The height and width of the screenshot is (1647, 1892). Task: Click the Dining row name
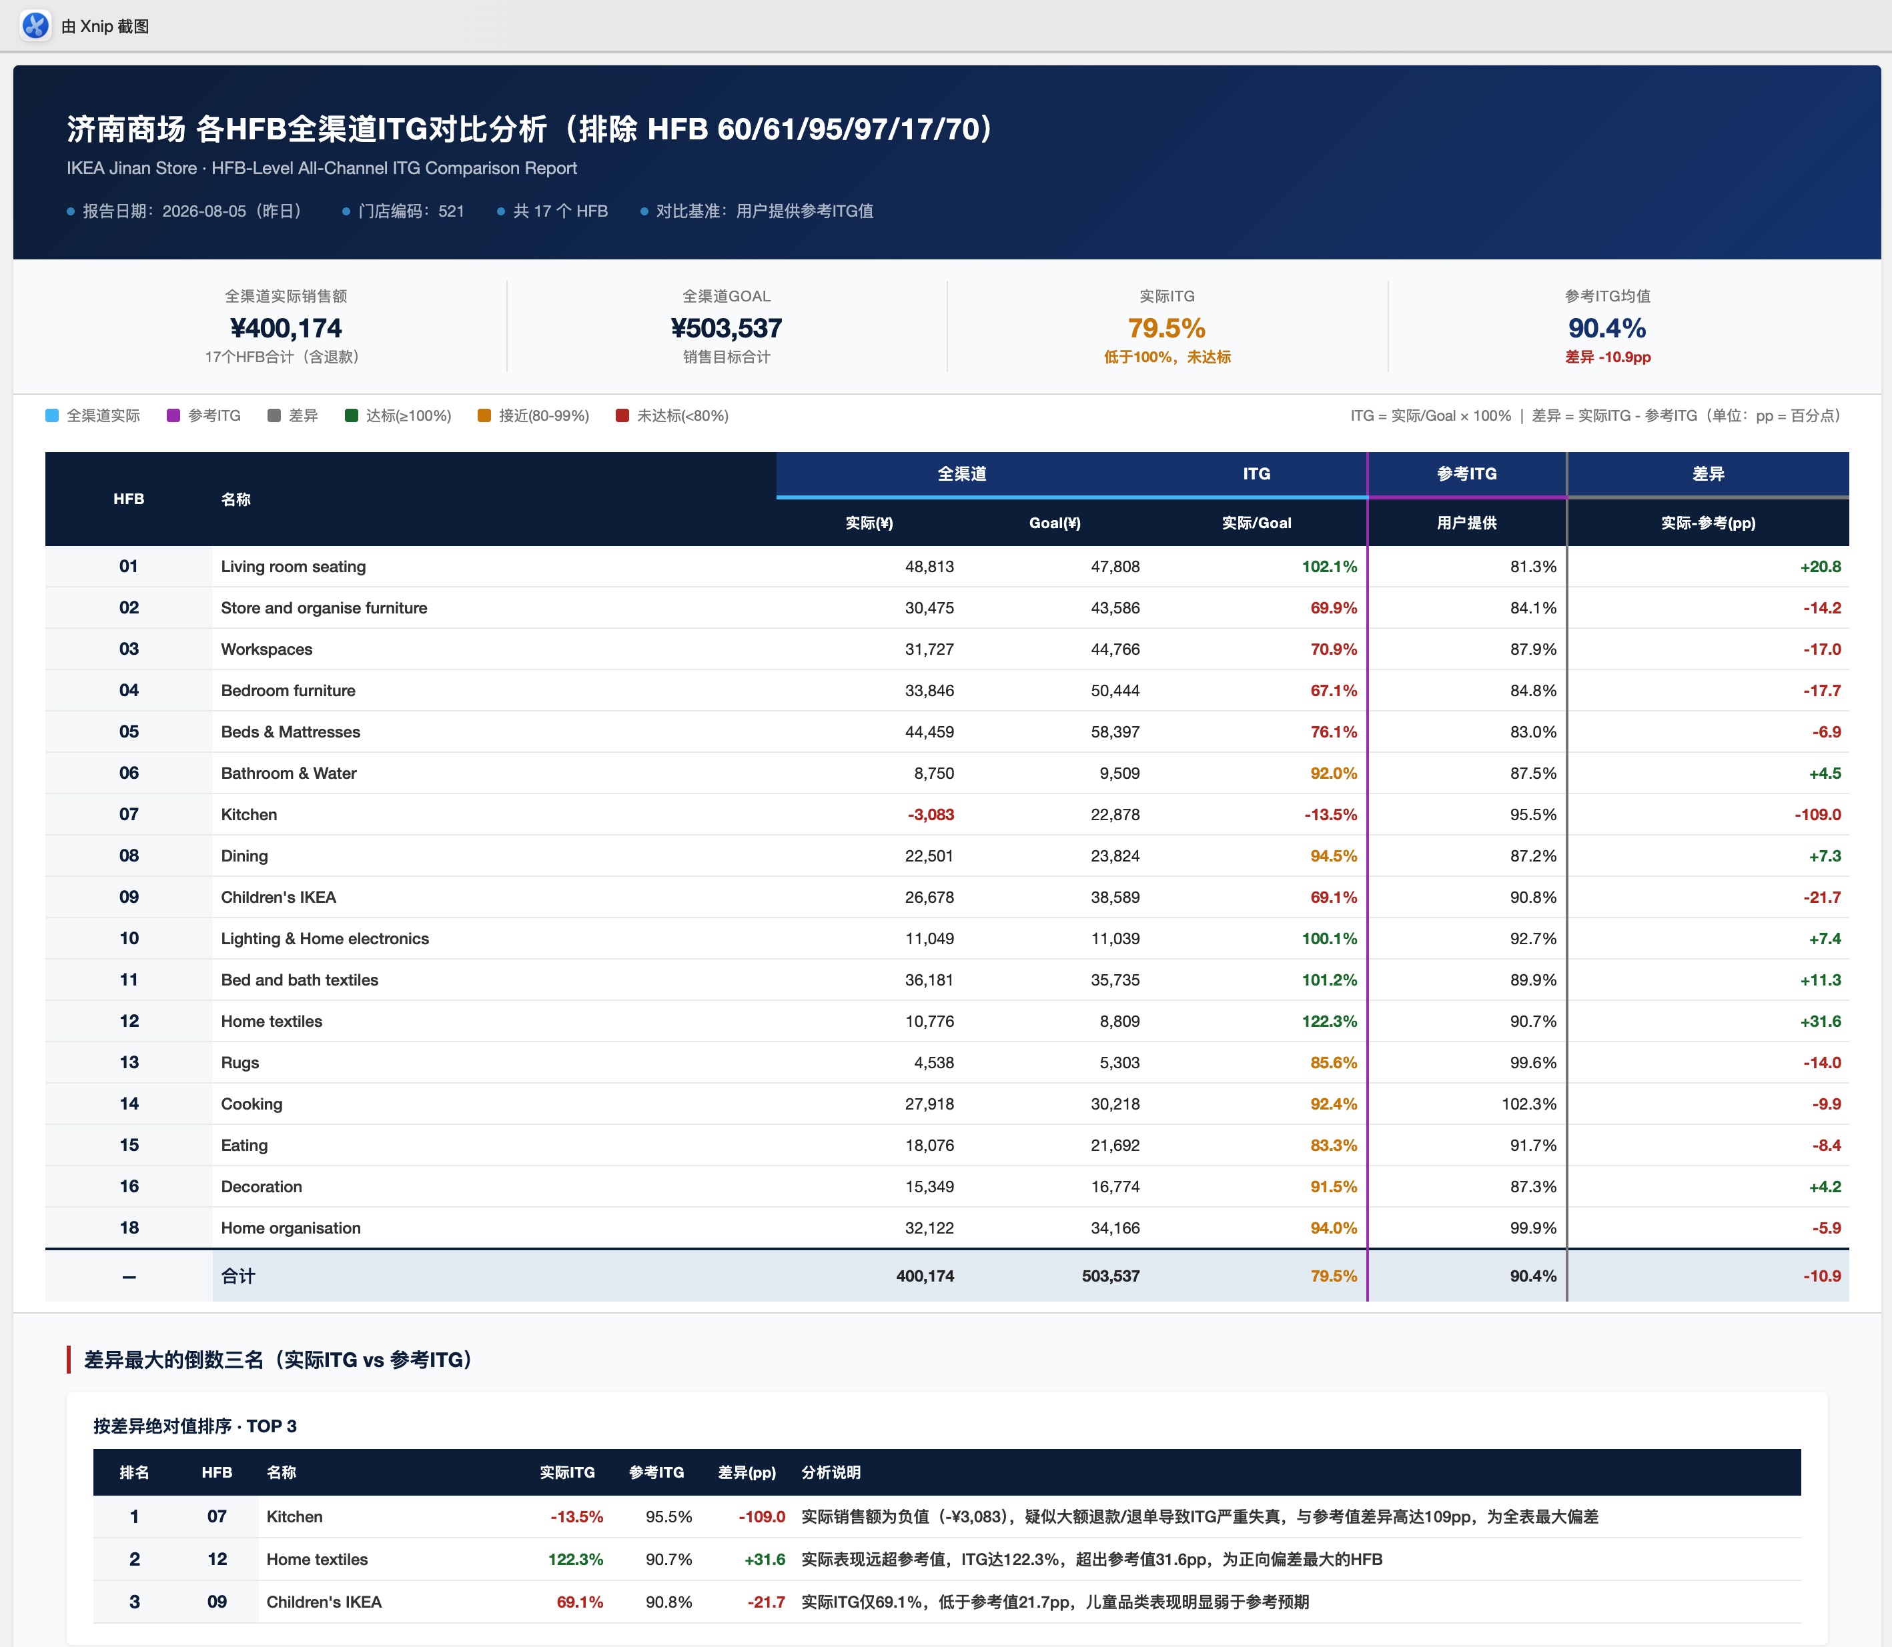coord(245,856)
